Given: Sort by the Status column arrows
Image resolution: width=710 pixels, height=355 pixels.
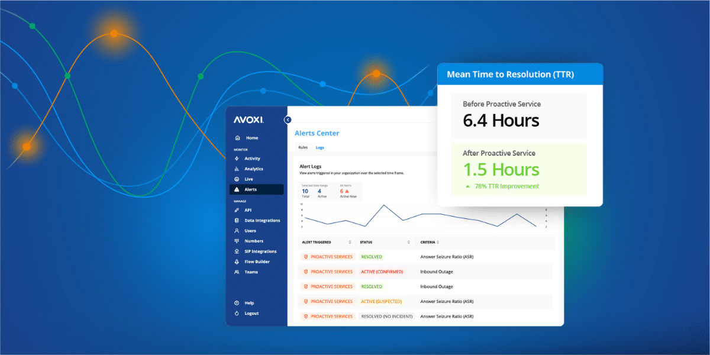Looking at the screenshot, I should [408, 243].
